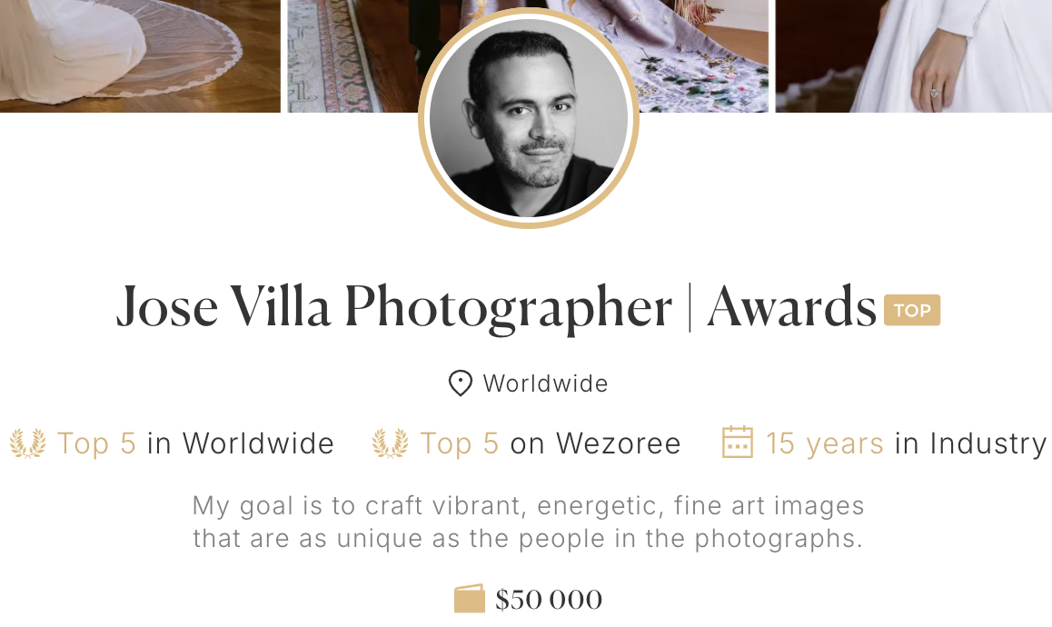Click the Jose Villa Photographer heading name
The image size is (1052, 627).
click(393, 307)
